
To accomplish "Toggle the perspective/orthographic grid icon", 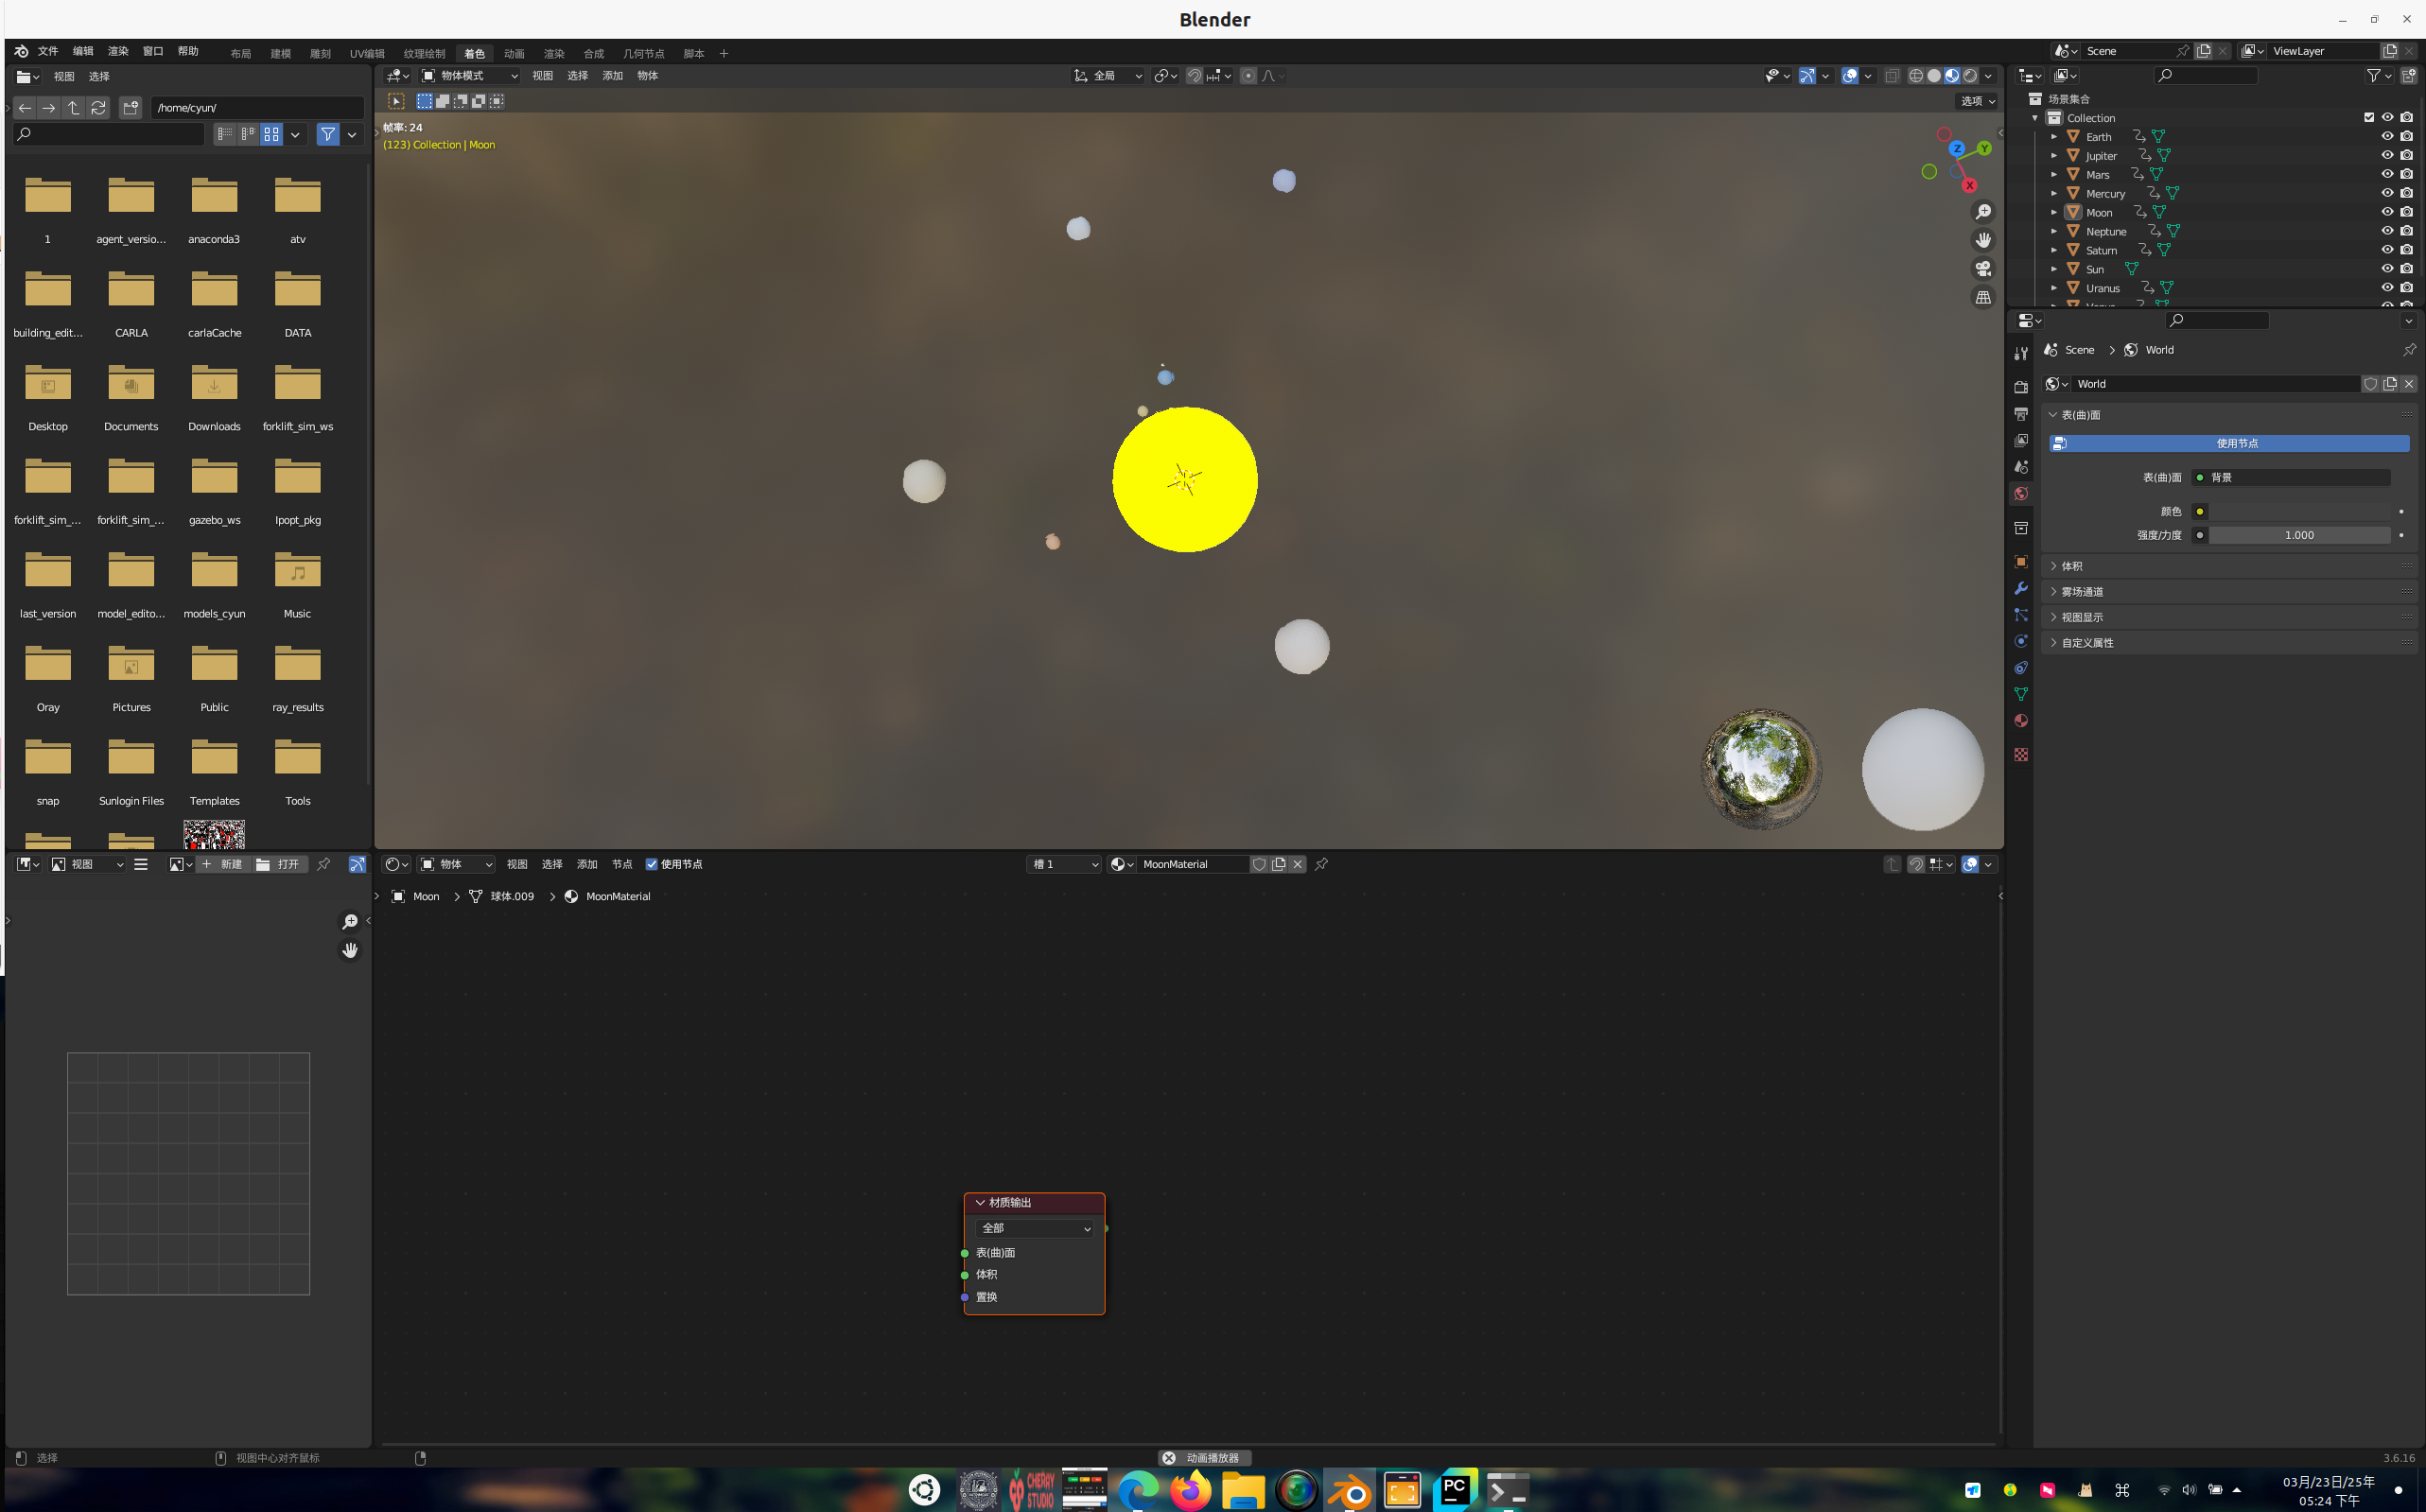I will coord(1983,297).
